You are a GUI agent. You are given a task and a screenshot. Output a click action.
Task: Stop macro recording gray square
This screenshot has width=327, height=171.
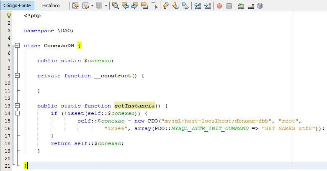pyautogui.click(x=229, y=6)
